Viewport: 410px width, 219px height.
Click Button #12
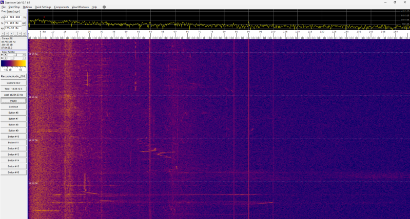pyautogui.click(x=13, y=148)
